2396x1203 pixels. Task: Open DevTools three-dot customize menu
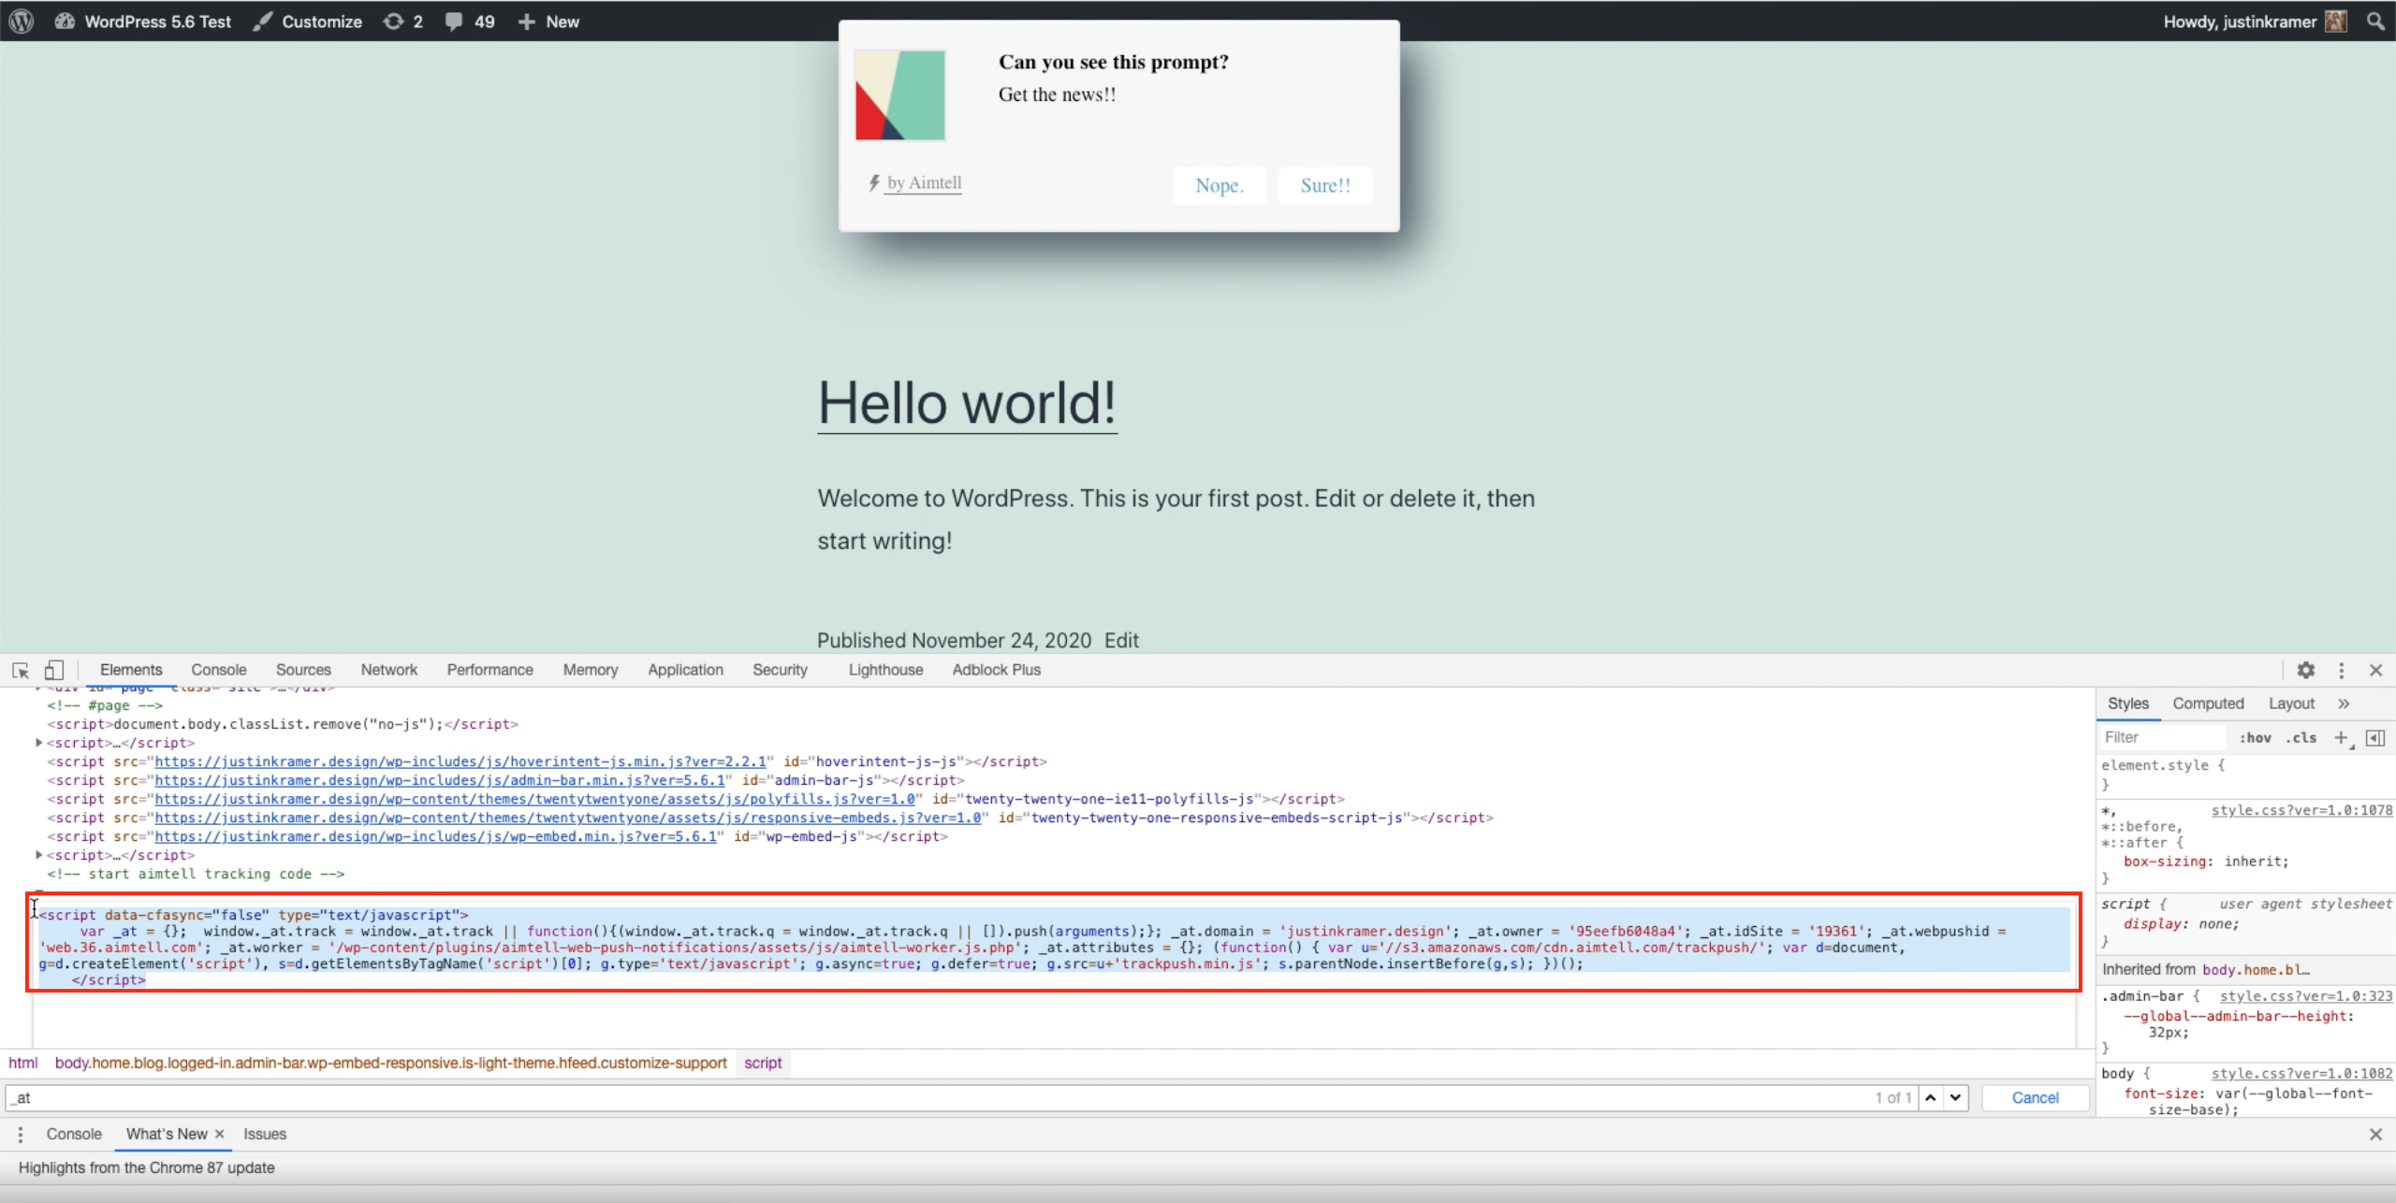pos(2342,670)
